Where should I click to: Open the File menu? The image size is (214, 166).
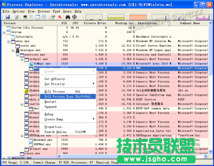(x=6, y=11)
